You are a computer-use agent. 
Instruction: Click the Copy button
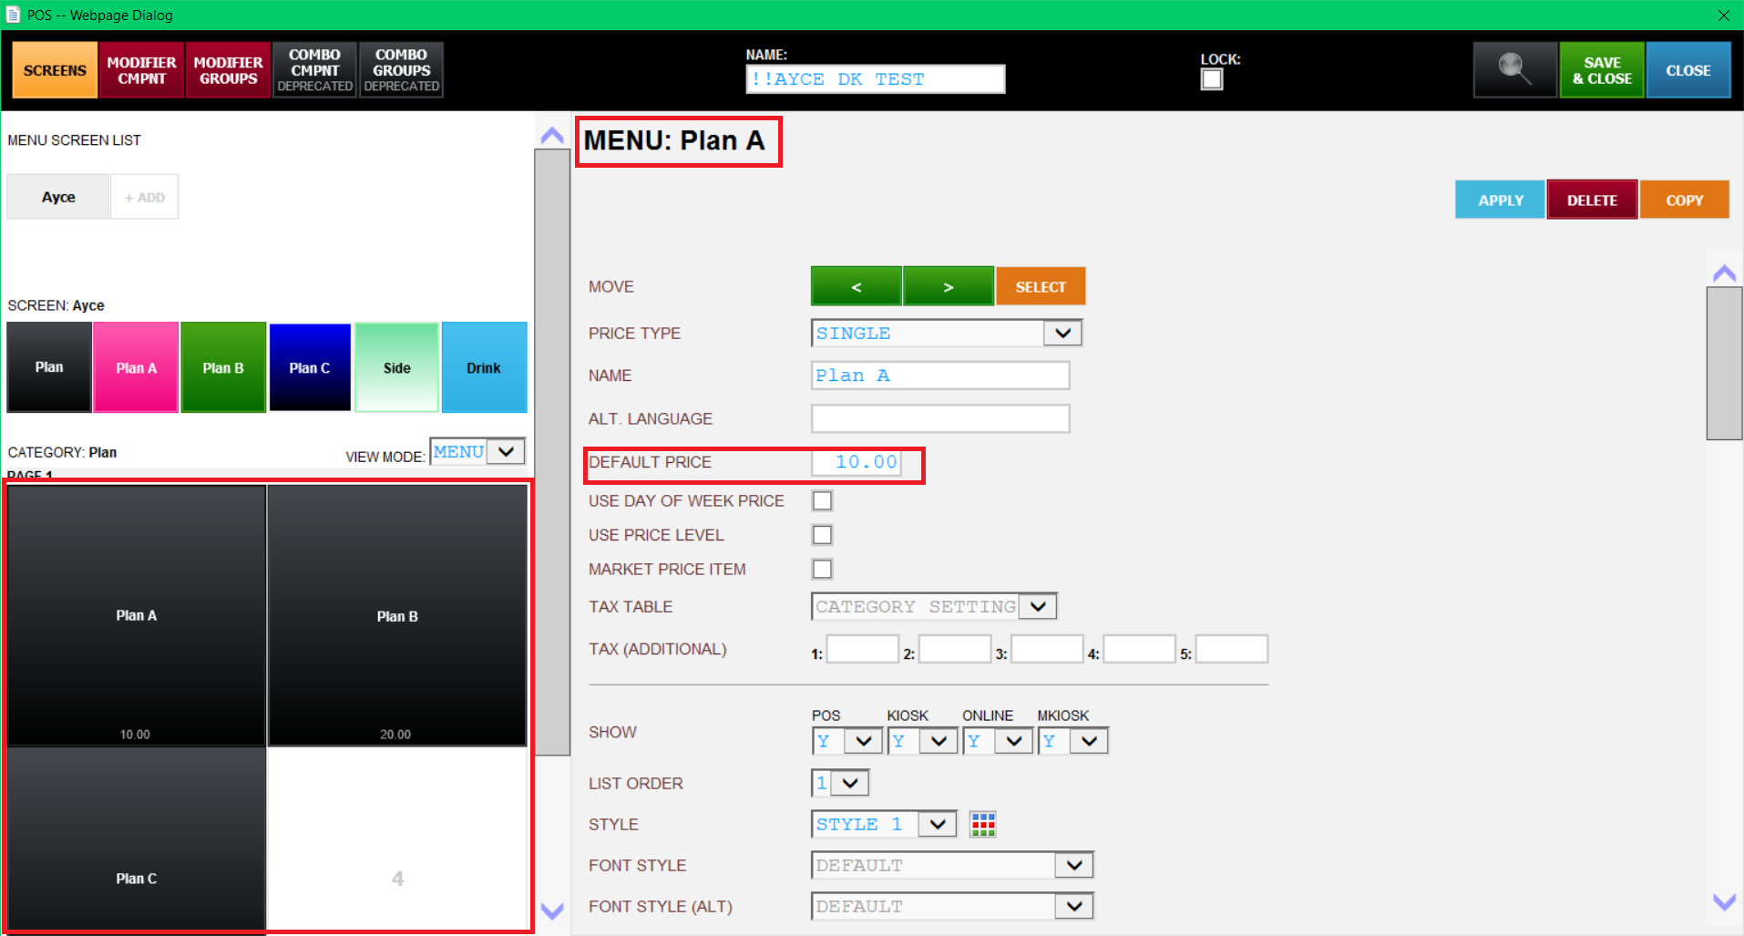pos(1684,200)
